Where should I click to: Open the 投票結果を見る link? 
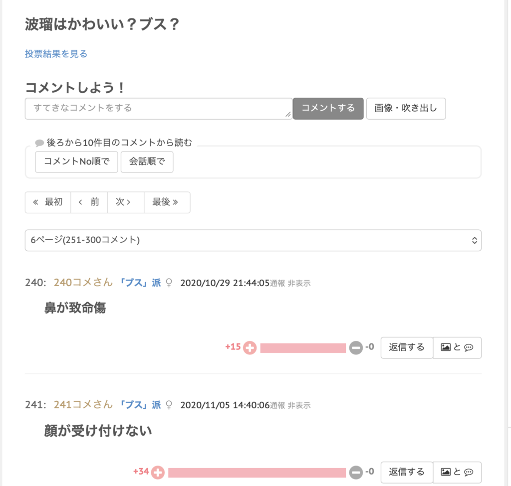[x=56, y=54]
